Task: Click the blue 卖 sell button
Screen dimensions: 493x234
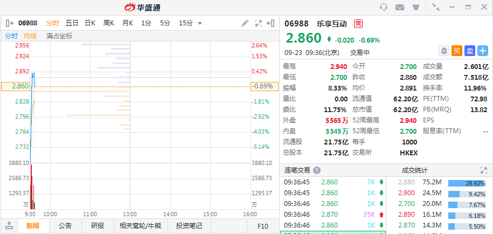Action: pyautogui.click(x=470, y=51)
